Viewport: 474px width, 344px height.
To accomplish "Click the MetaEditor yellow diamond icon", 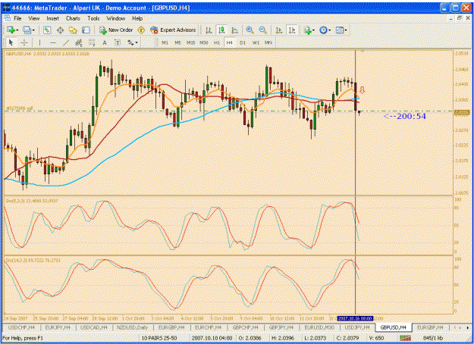I will (141, 30).
